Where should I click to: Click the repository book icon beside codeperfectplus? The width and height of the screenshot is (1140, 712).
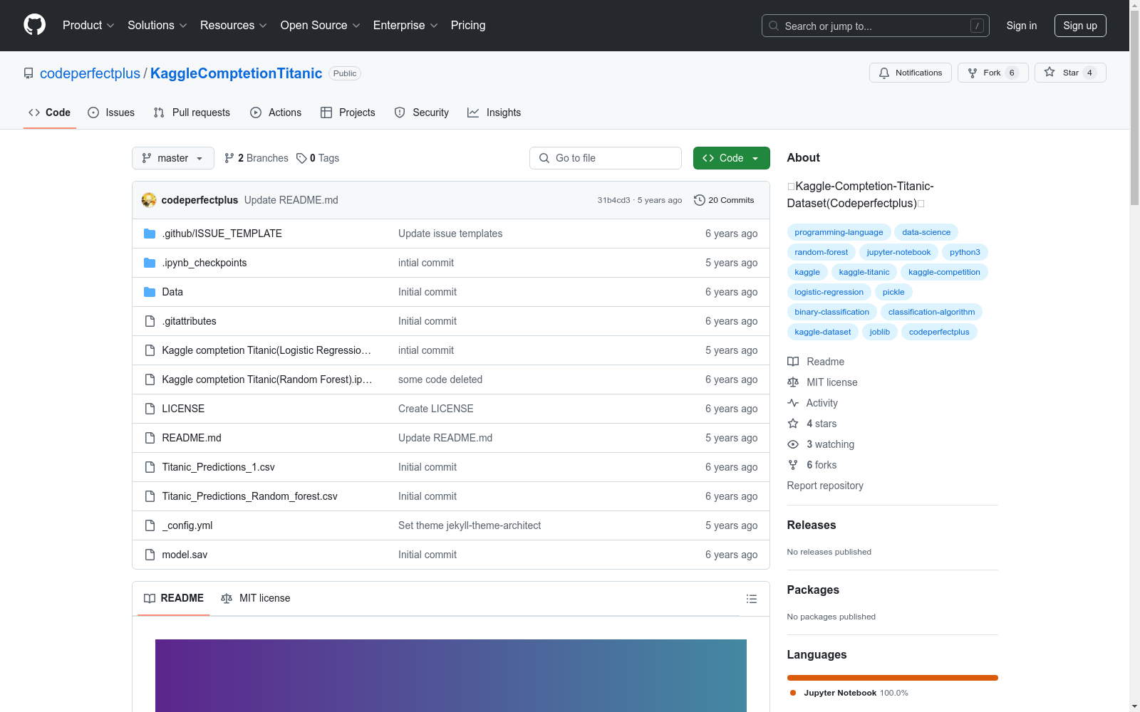[x=28, y=73]
